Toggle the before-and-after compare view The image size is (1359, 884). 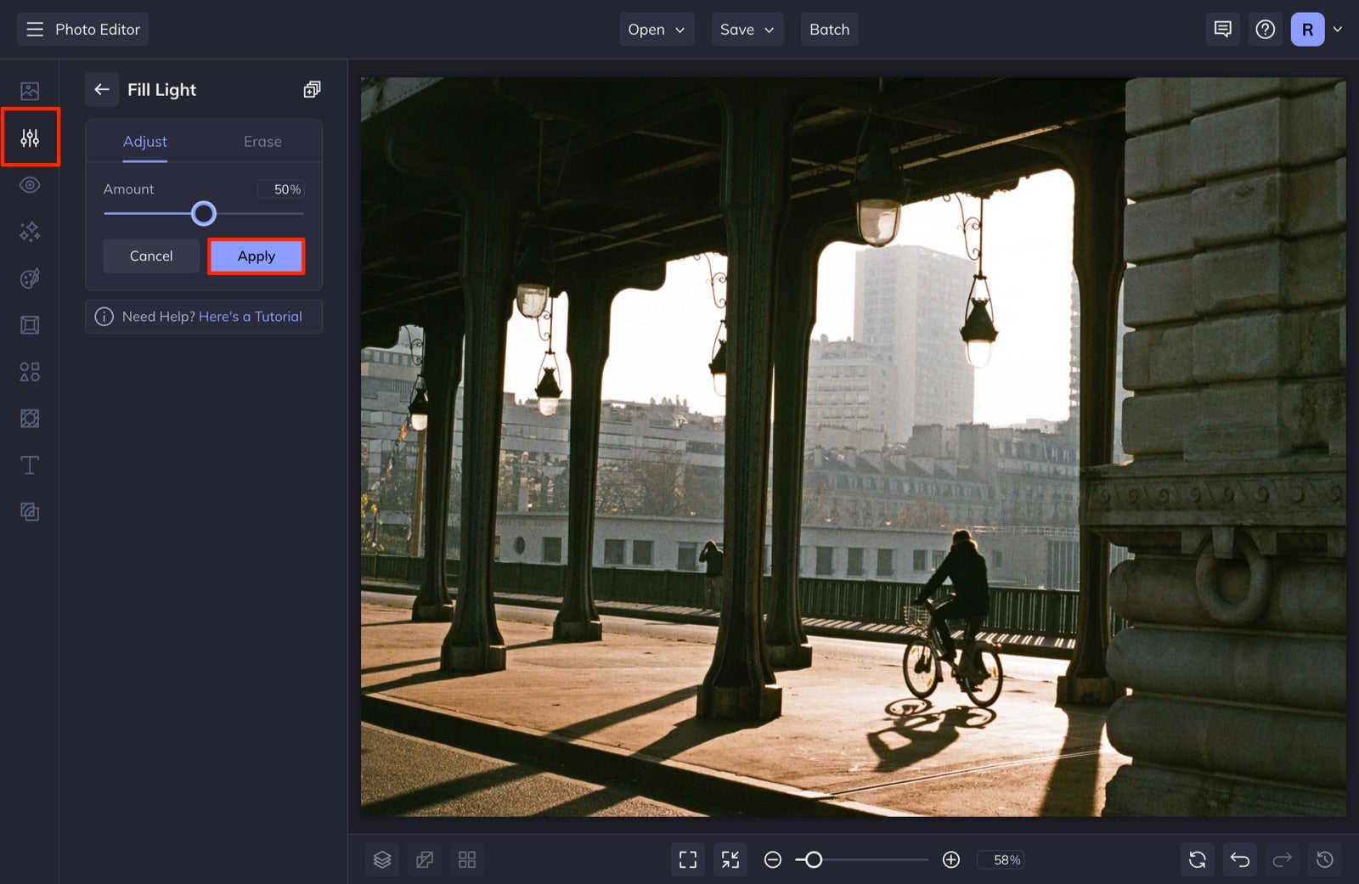point(425,859)
